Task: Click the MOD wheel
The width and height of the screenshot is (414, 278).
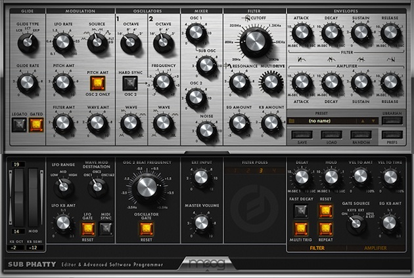Action: point(34,197)
